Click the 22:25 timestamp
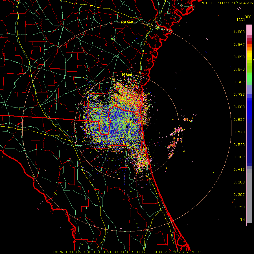 click(x=197, y=252)
